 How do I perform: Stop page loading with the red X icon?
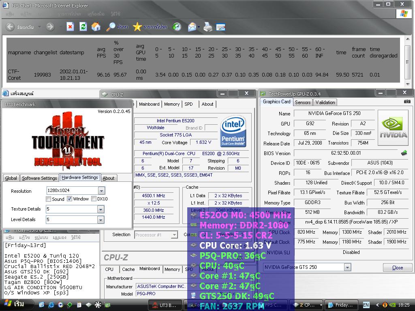pyautogui.click(x=70, y=27)
